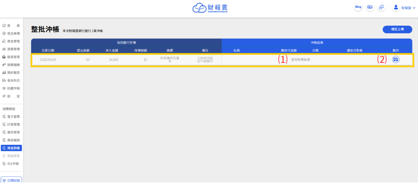The image size is (418, 183).
Task: Open the help question chat icon
Action: (x=381, y=7)
